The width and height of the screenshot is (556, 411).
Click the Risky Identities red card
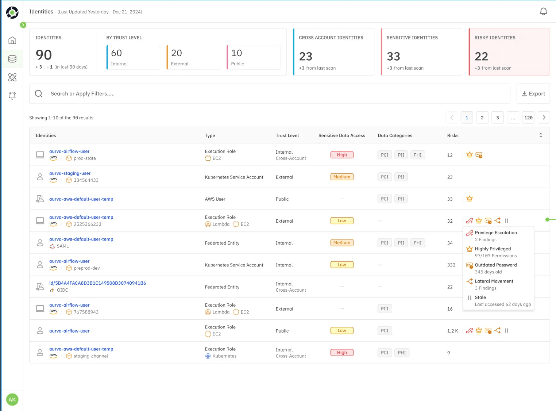pyautogui.click(x=509, y=52)
